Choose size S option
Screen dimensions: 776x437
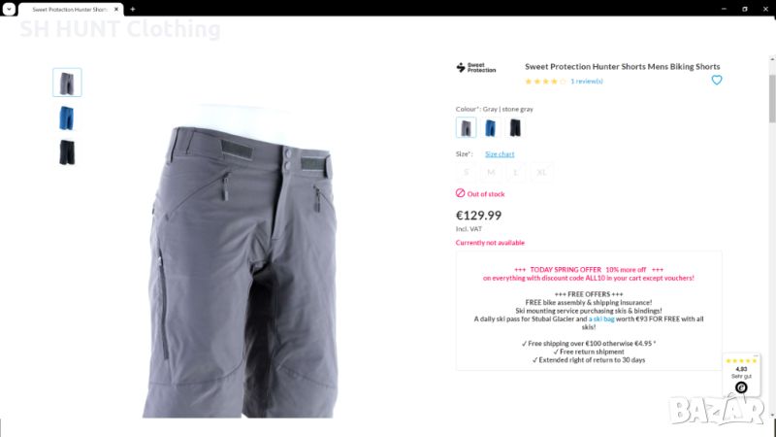tap(466, 172)
